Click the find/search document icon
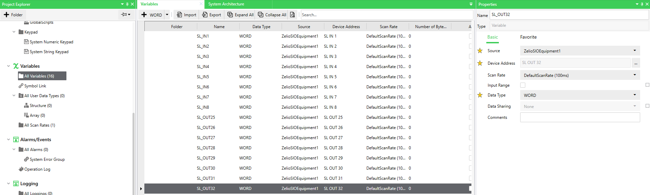Viewport: 650px width, 195px height. tap(292, 15)
